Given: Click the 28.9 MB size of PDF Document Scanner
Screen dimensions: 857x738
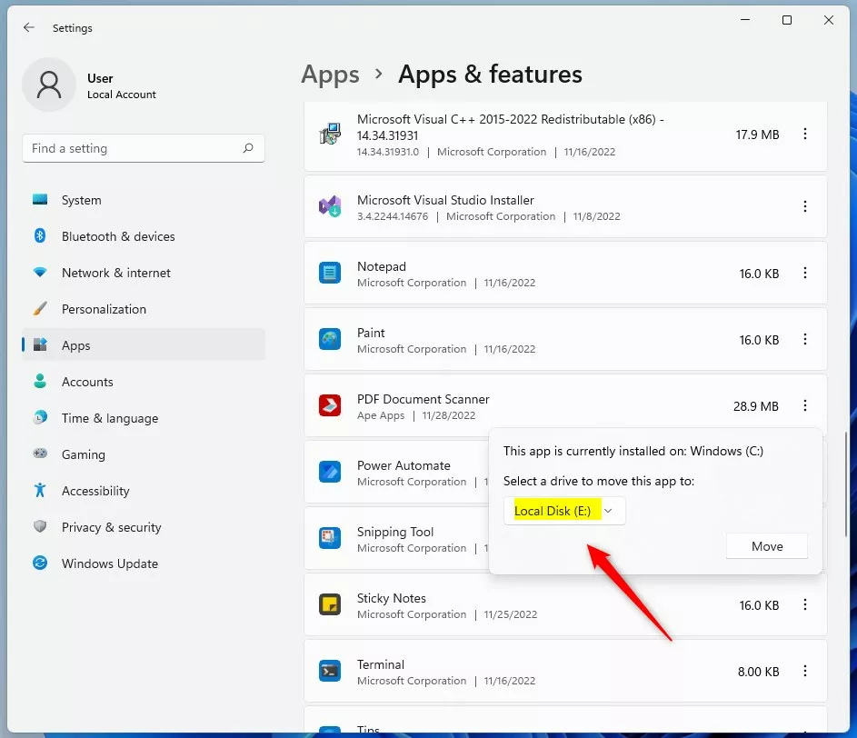Looking at the screenshot, I should [x=756, y=406].
